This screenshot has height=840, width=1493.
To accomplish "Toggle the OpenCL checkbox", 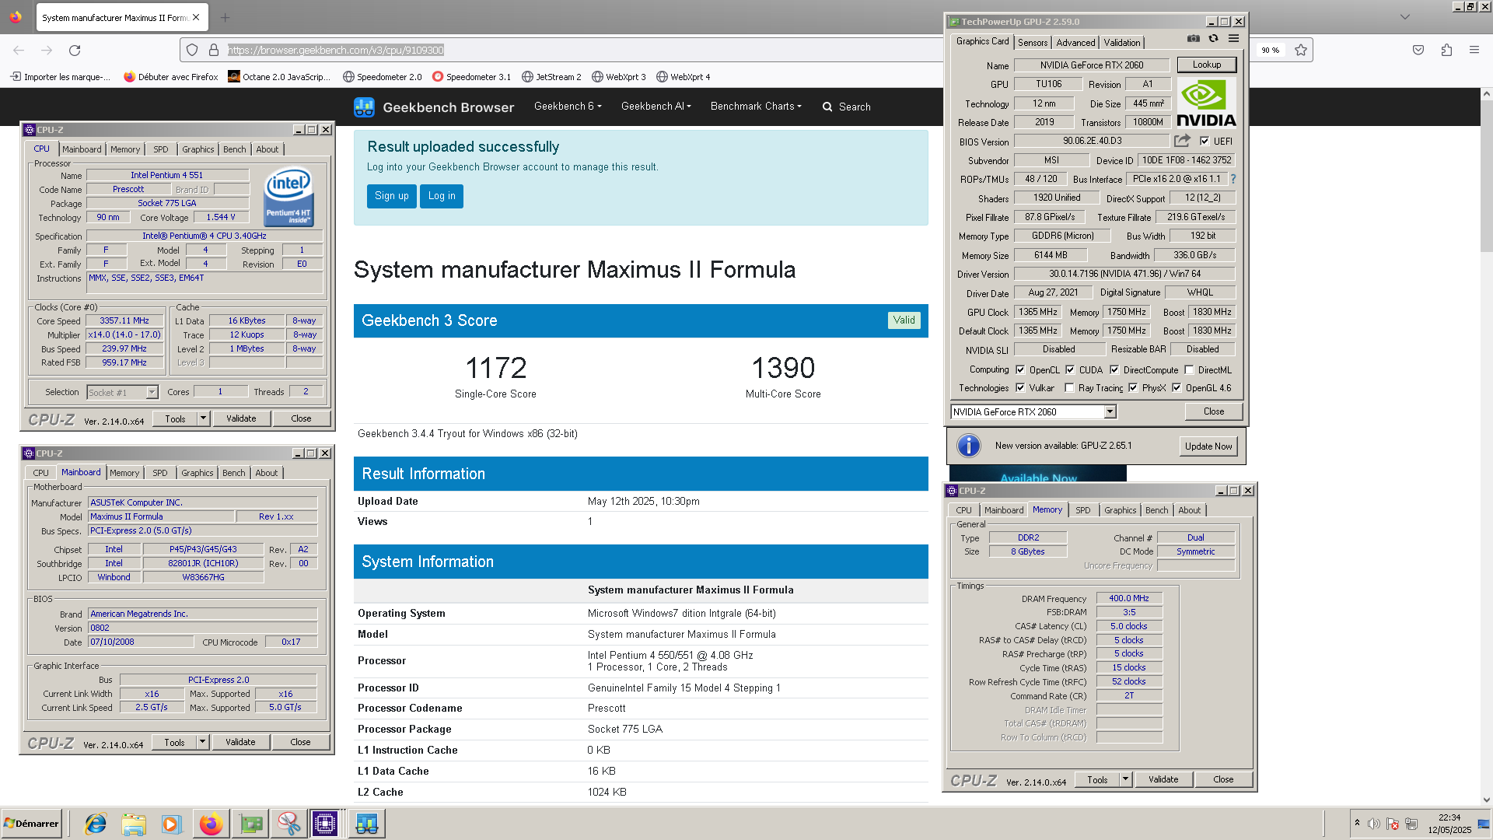I will tap(1020, 370).
